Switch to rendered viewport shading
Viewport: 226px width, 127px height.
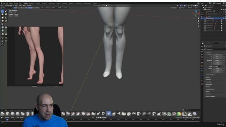[x=197, y=6]
